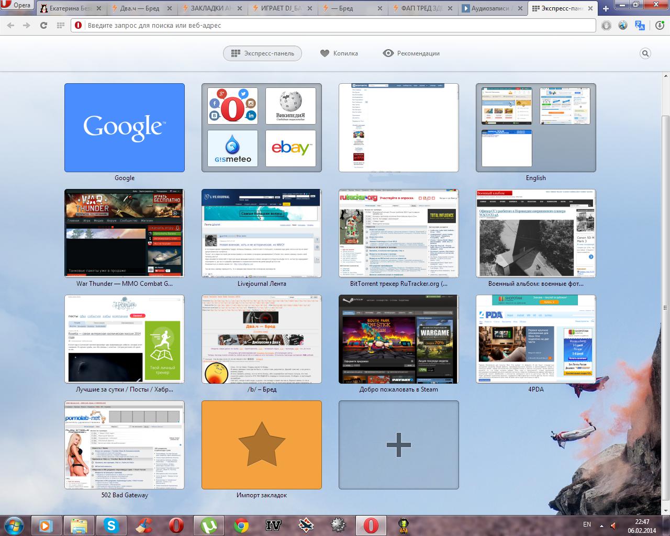
Task: Open the War Thunder speed dial tile
Action: pos(125,233)
